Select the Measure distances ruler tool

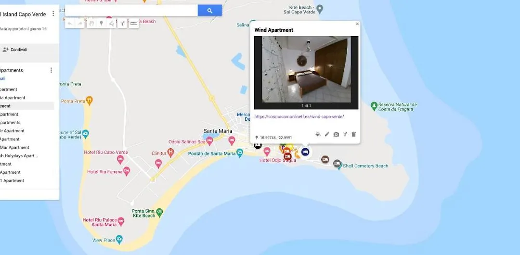point(134,23)
